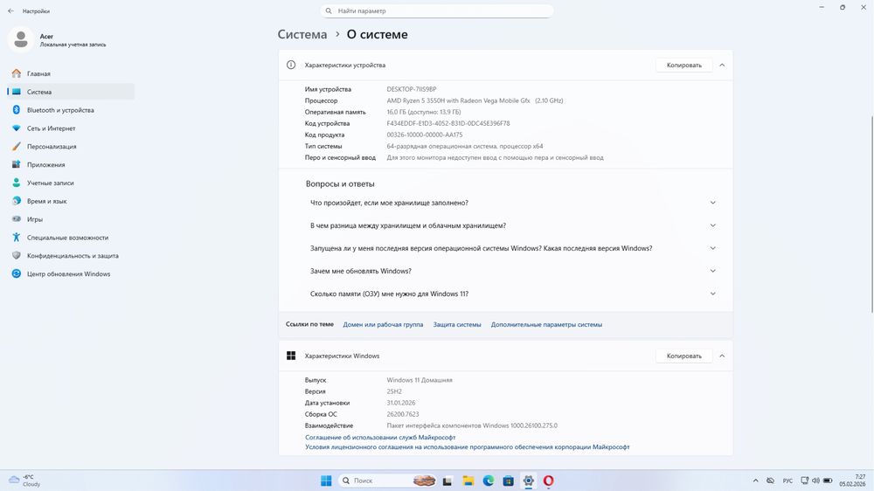Open Сеть и Интернет settings
874x491 pixels.
[72, 128]
